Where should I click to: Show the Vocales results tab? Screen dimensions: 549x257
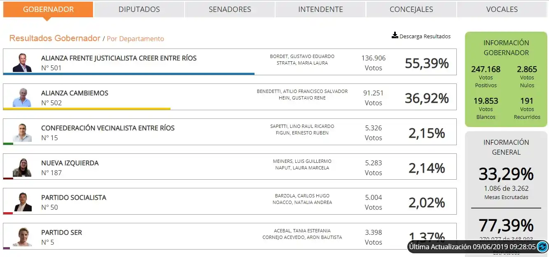[502, 9]
